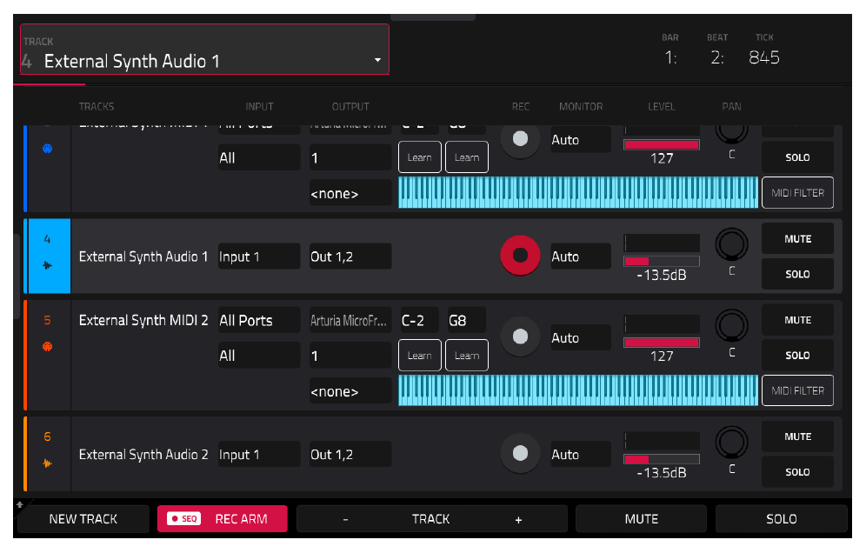866x553 pixels.
Task: Open All Ports input for External Synth MIDI 2
Action: tap(259, 321)
